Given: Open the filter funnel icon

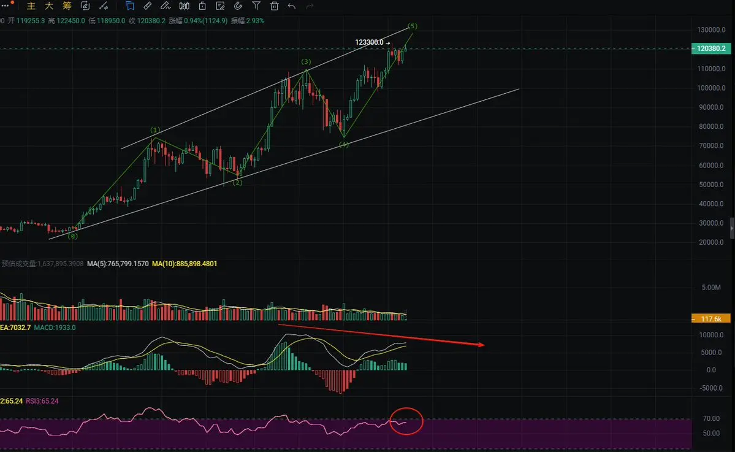Looking at the screenshot, I should 256,6.
